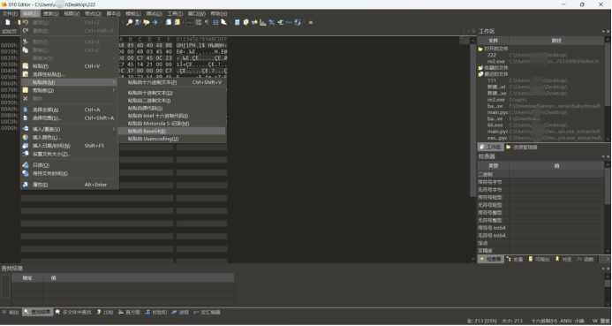Screen dimensions: 612x326
Task: Click the inspector tab strip scroll arrow
Action: (607, 259)
